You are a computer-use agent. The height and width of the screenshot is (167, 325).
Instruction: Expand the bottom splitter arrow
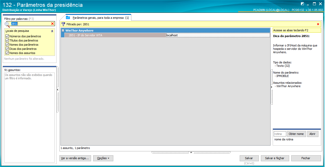191,152
